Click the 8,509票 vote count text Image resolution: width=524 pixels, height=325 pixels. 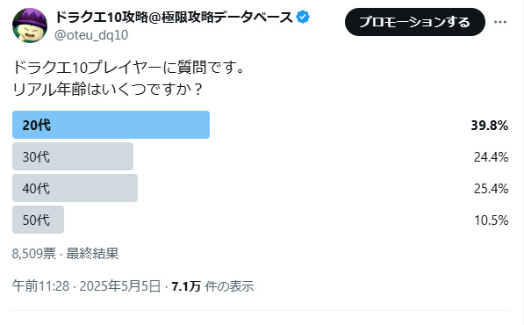pos(34,254)
